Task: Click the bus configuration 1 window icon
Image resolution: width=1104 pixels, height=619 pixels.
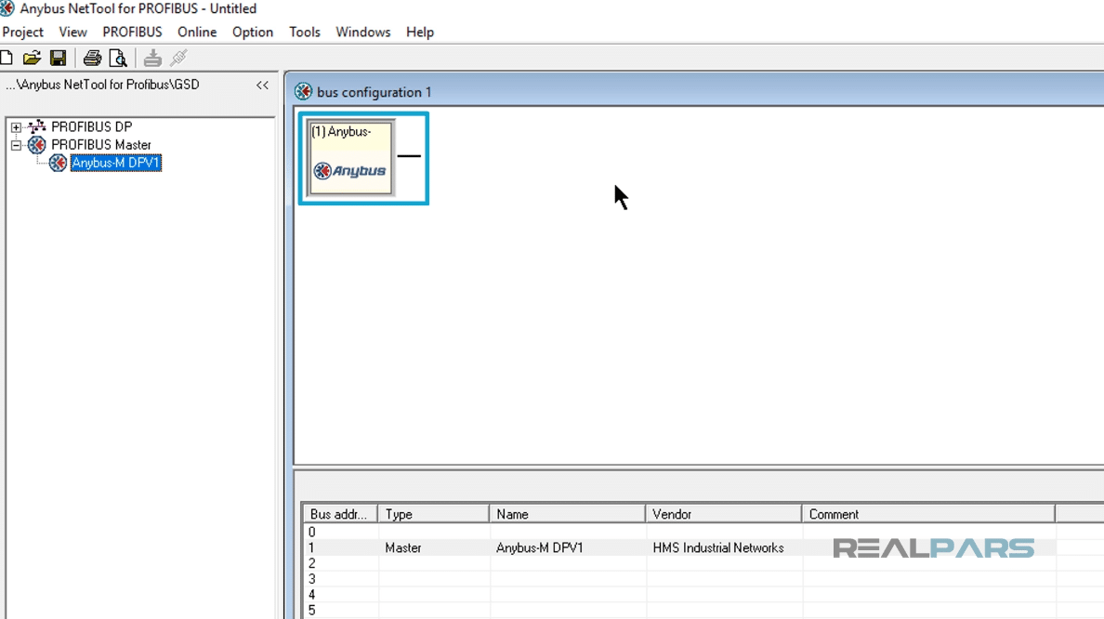Action: pos(304,91)
